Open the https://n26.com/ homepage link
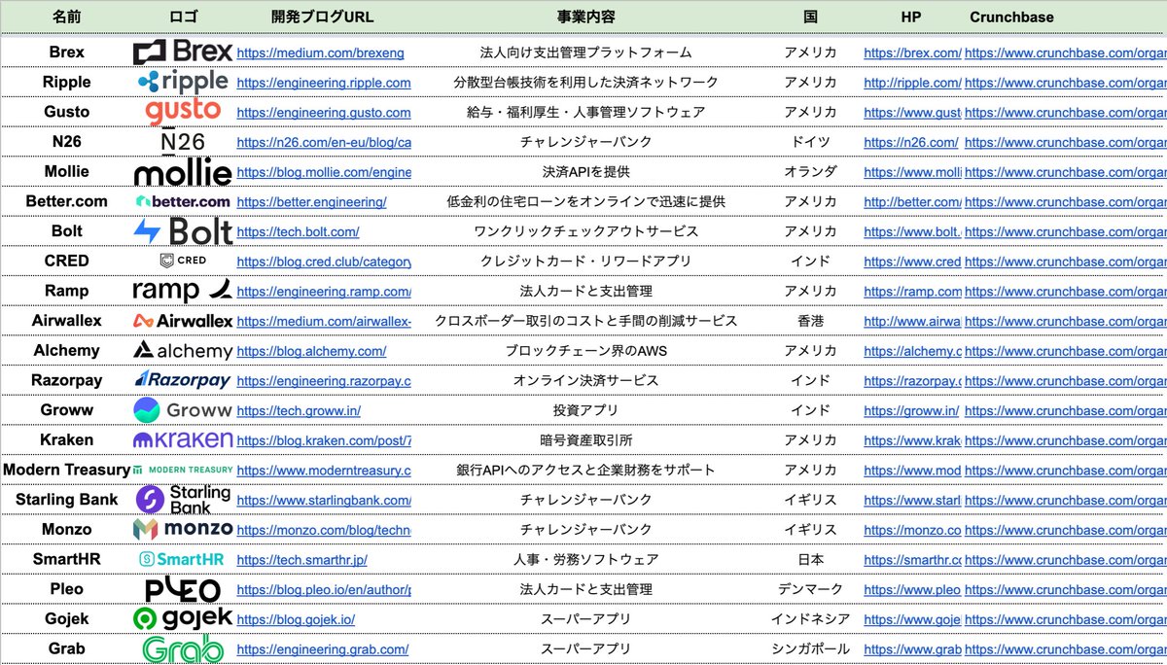This screenshot has width=1167, height=665. pyautogui.click(x=910, y=142)
